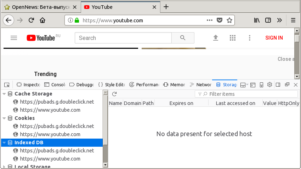The height and width of the screenshot is (169, 301).
Task: Open the DevTools settings gear
Action: [269, 84]
